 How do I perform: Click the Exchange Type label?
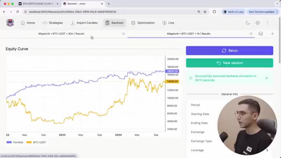(x=201, y=141)
